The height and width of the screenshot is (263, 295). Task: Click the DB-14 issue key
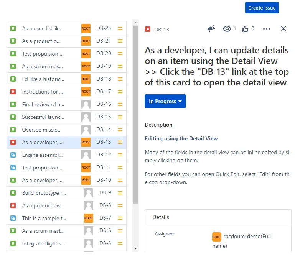coord(104,129)
